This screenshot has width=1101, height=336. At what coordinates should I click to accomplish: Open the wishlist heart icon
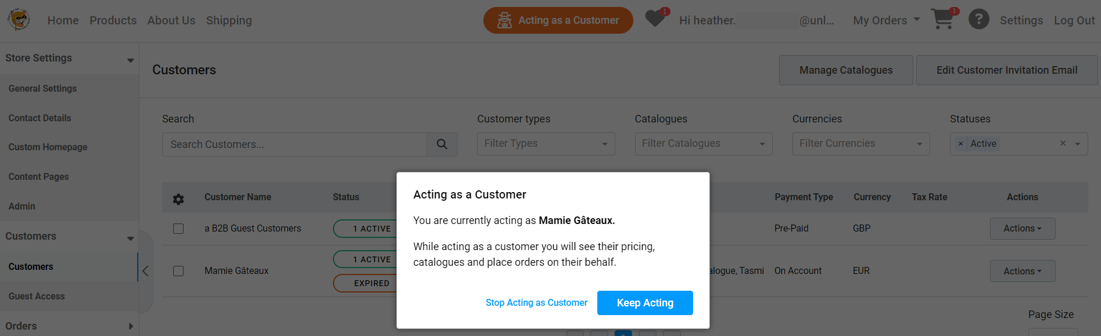[x=654, y=18]
